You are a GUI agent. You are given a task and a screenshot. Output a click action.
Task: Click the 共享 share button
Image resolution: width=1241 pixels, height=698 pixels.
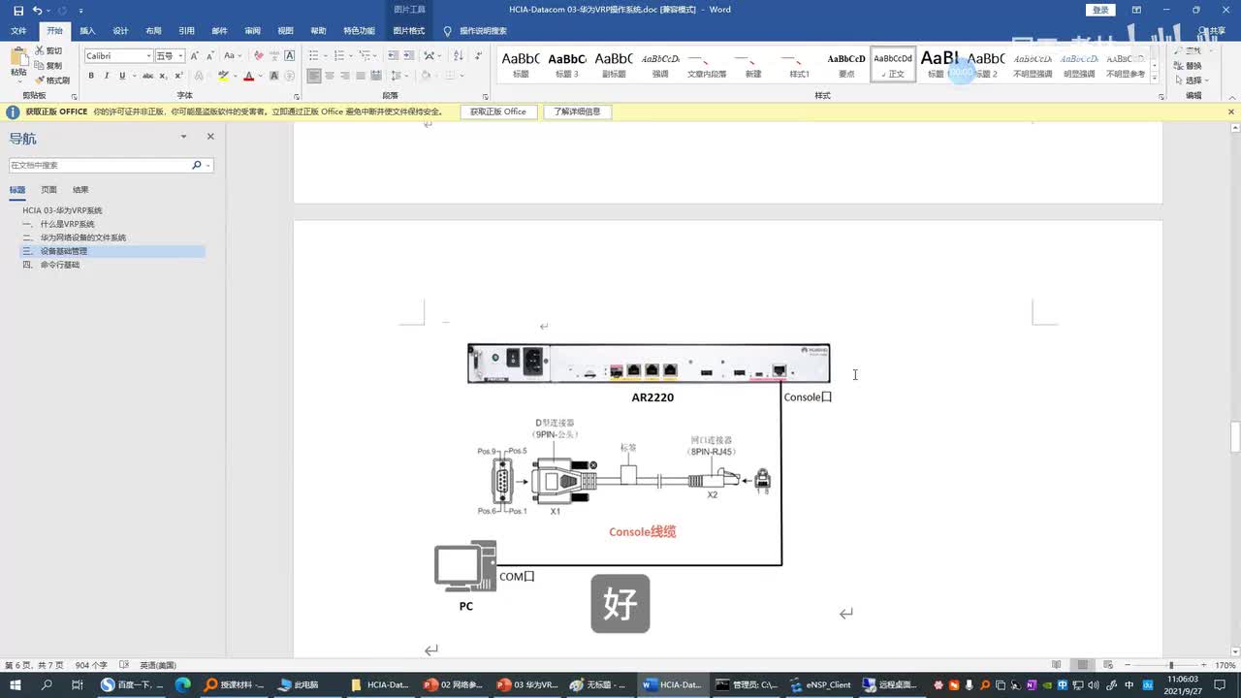[1212, 31]
